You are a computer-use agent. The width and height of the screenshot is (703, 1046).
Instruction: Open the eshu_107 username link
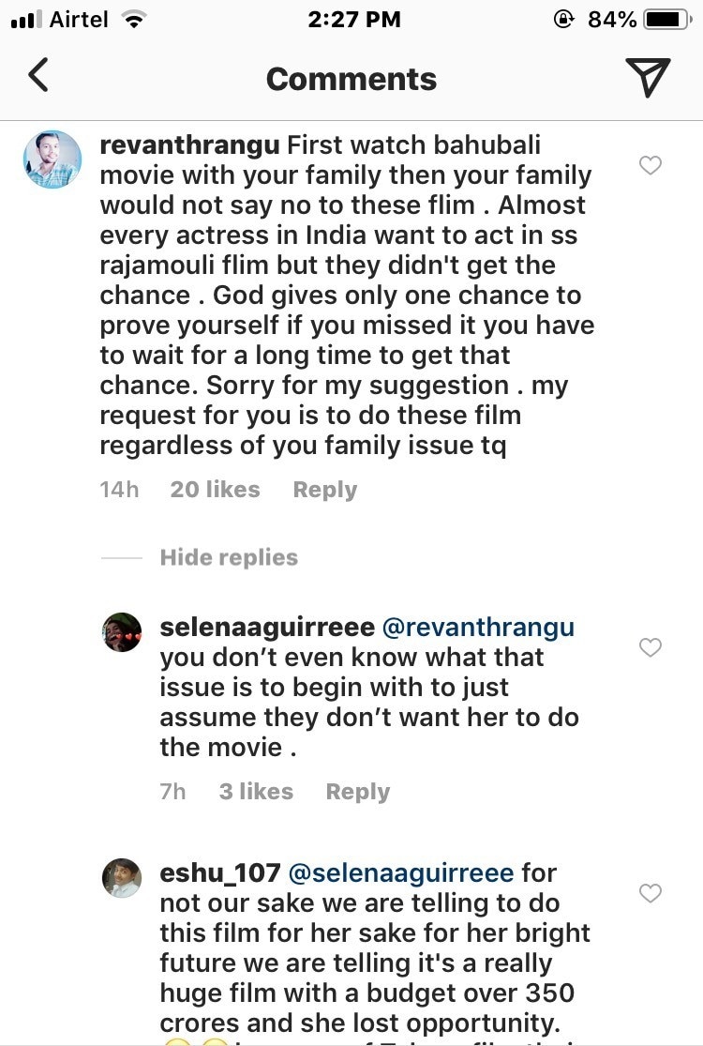coord(219,872)
